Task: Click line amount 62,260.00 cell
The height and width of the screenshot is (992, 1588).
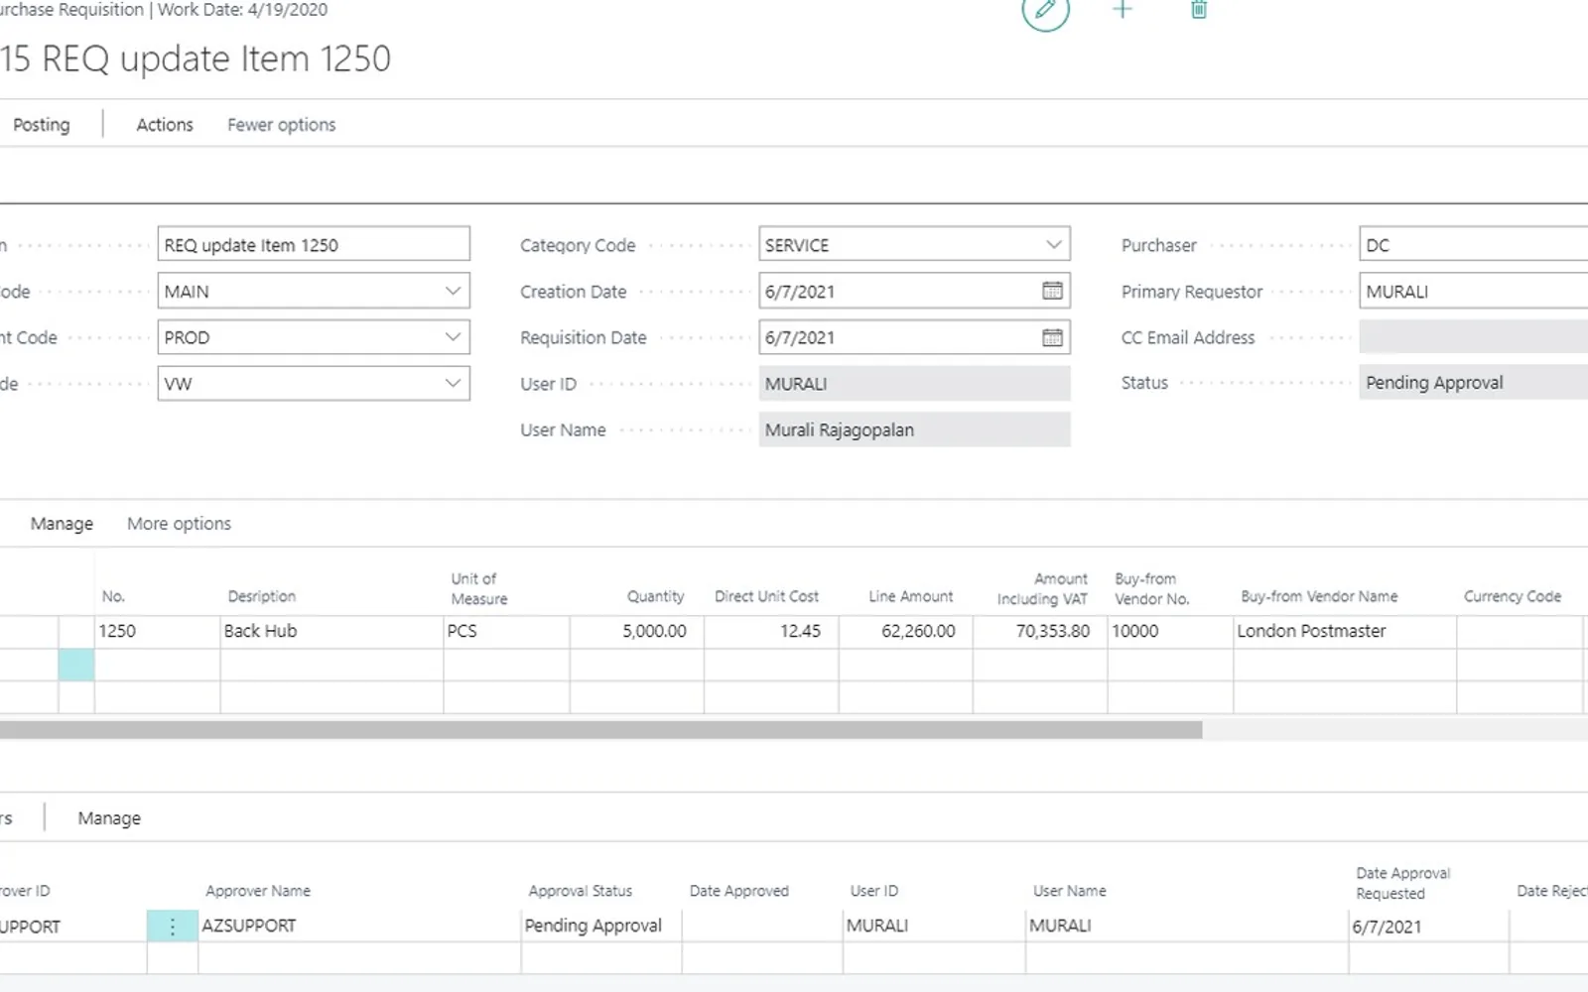Action: 905,631
